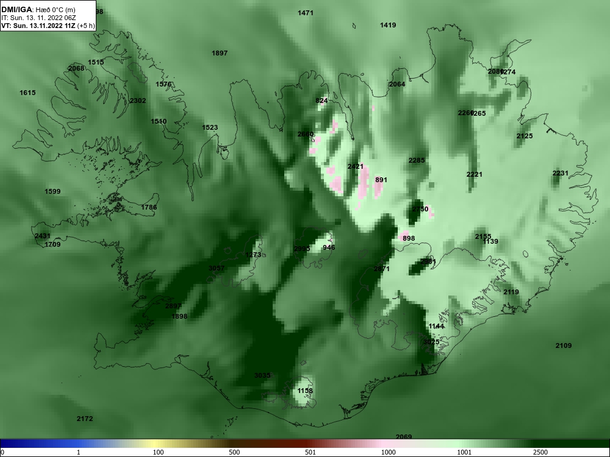
Task: Click the map value 3035
Action: pyautogui.click(x=262, y=375)
